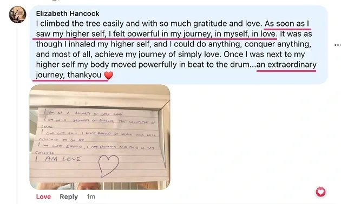The height and width of the screenshot is (204, 341).
Task: Click the vertical thread line below avatar
Action: [x=17, y=114]
